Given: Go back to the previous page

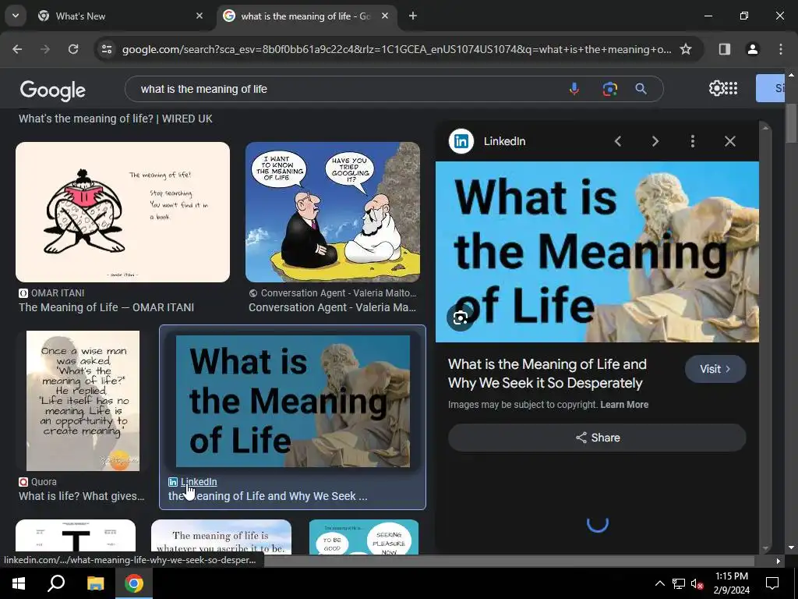Looking at the screenshot, I should click(17, 49).
